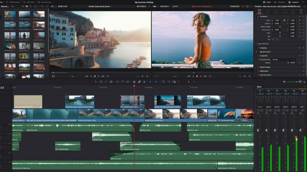Screen dimensions: 307x172
Task: Toggle the Mixer panel button
Action: (x=267, y=2)
